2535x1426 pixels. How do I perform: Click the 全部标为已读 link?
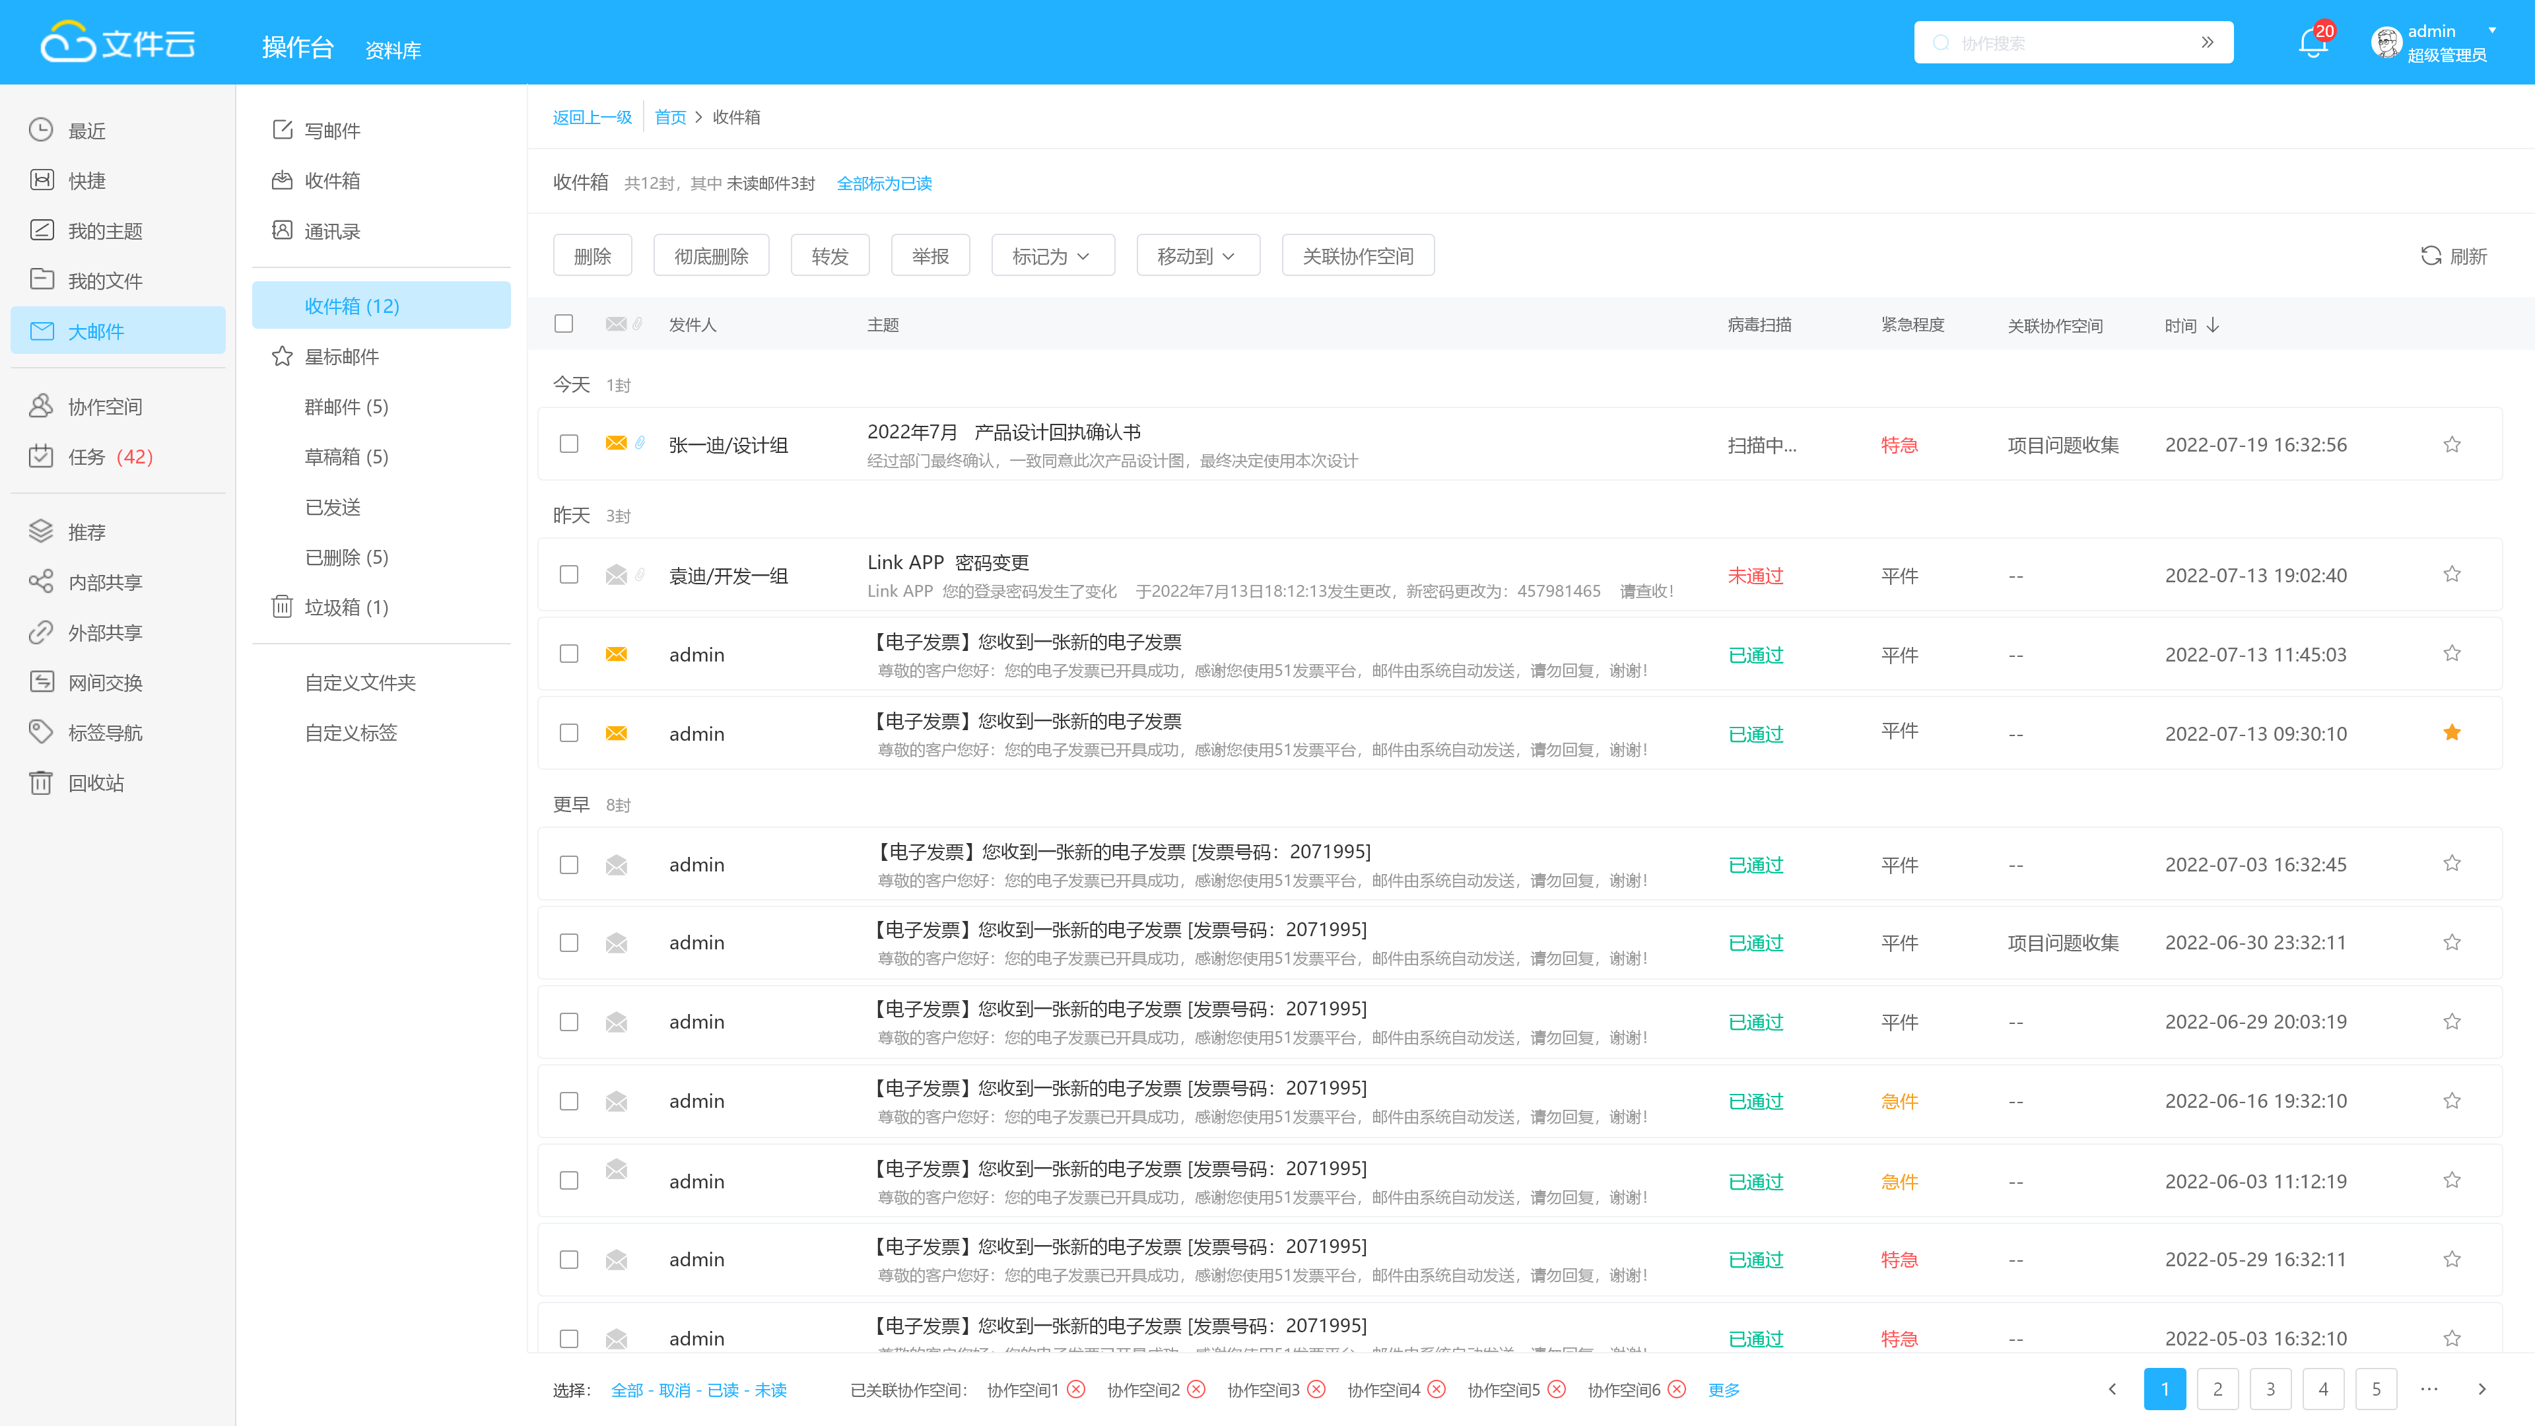click(x=884, y=184)
